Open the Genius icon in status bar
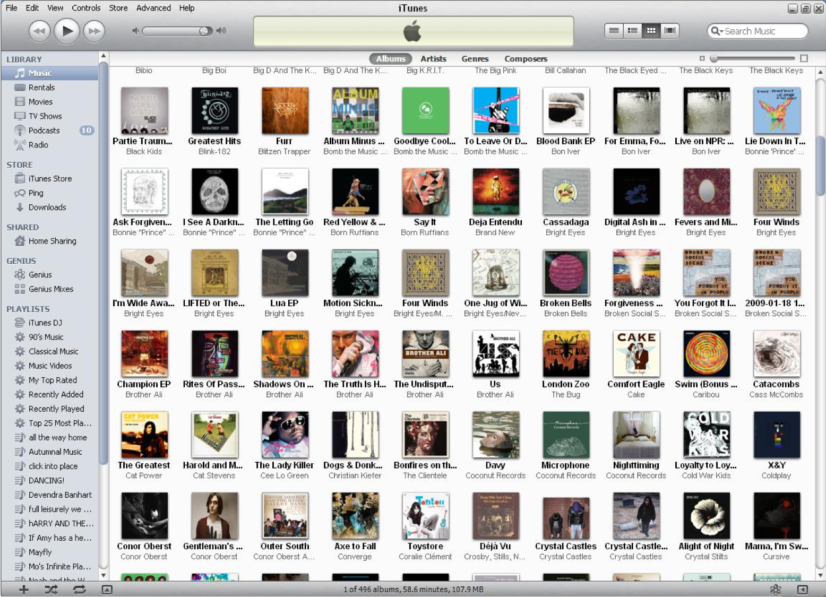The height and width of the screenshot is (597, 826). 776,589
